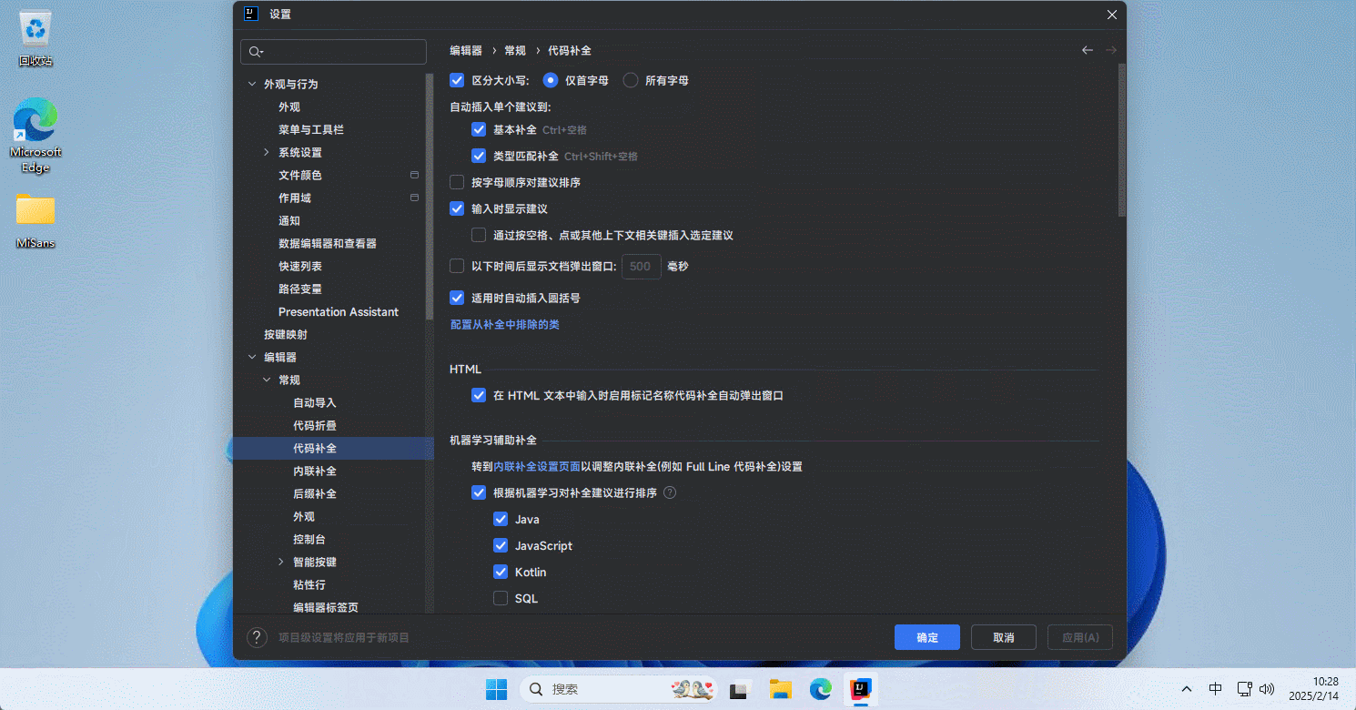
Task: Click the Windows Start button
Action: pos(496,689)
